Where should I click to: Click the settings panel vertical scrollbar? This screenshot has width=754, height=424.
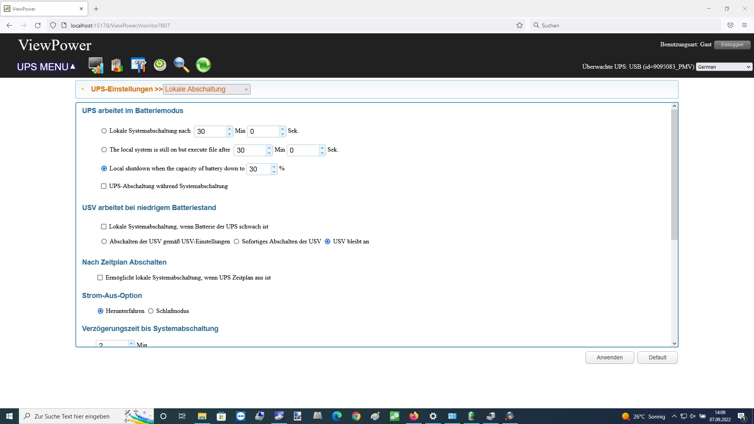[x=674, y=175]
